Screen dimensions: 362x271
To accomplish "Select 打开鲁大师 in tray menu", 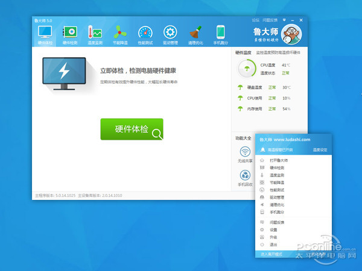I will click(279, 160).
